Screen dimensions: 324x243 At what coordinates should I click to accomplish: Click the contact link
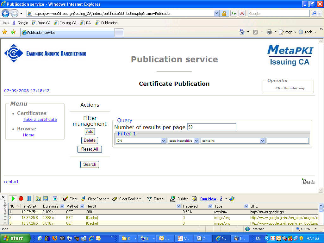coord(11,182)
